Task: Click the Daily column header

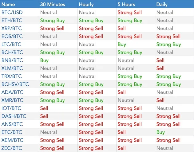Action: [x=162, y=4]
